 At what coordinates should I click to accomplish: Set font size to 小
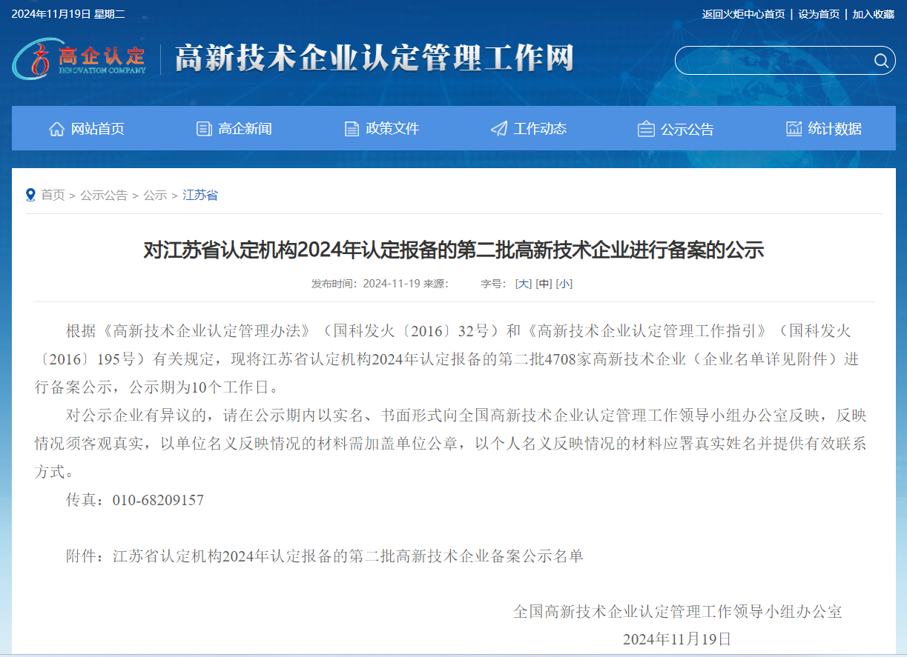tap(564, 284)
